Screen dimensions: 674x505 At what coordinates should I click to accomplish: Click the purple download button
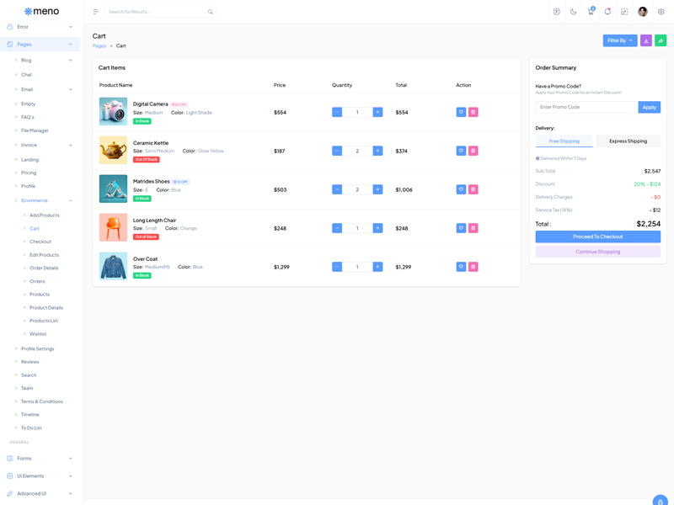(x=646, y=40)
